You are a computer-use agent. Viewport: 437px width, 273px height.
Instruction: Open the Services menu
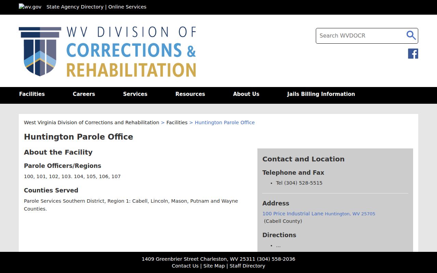tap(135, 94)
